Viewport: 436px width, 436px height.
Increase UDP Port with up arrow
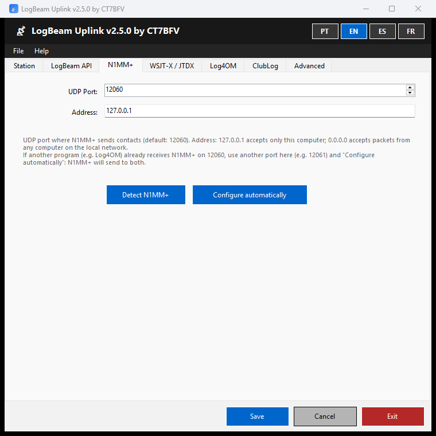point(410,88)
